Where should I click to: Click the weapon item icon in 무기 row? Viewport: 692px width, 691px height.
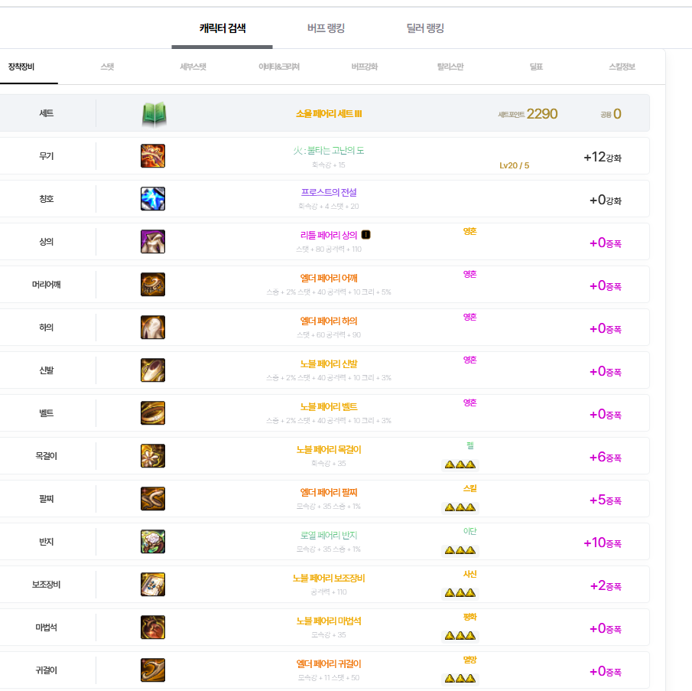[153, 156]
